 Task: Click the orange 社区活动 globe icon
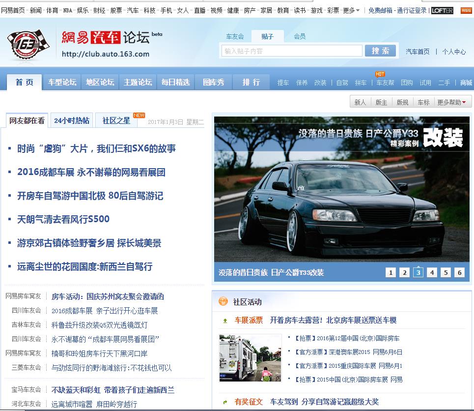tap(223, 301)
